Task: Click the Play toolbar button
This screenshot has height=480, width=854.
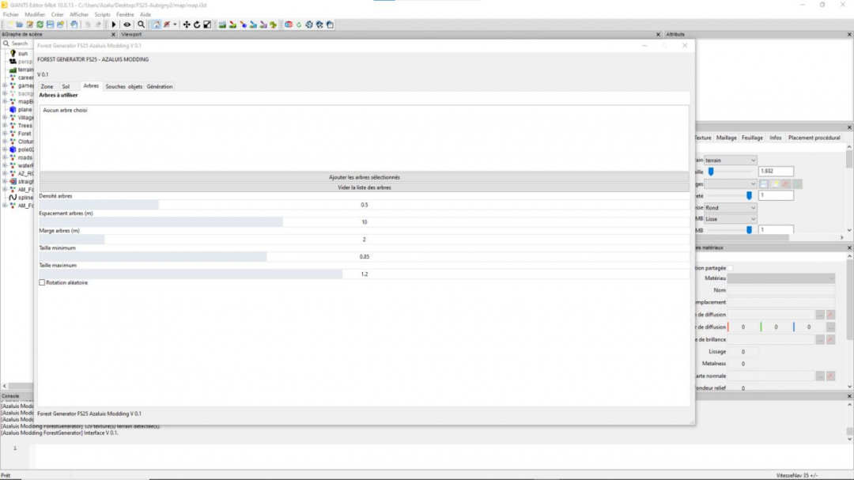Action: (x=114, y=25)
